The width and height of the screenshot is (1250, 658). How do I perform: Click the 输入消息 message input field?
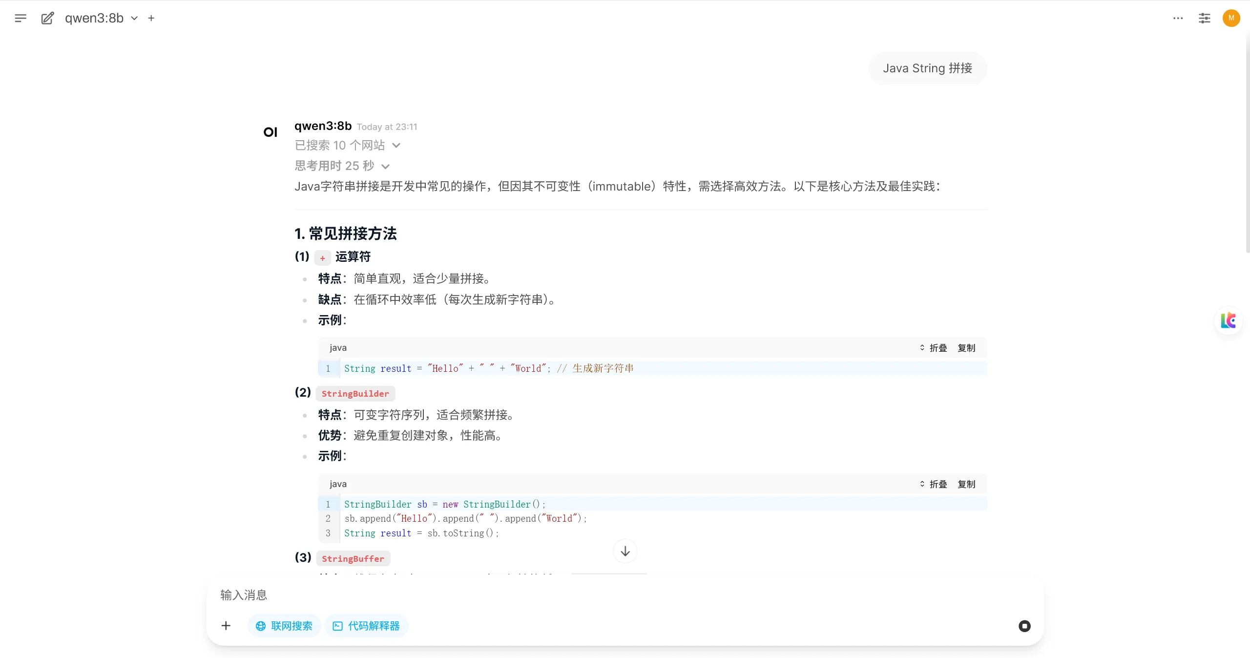coord(625,595)
